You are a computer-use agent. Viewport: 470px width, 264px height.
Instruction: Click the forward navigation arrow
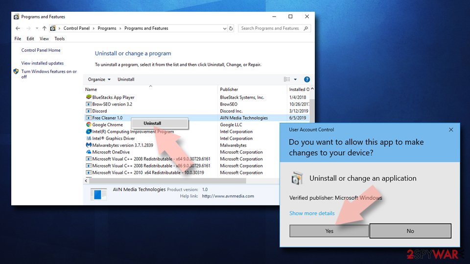click(x=28, y=28)
